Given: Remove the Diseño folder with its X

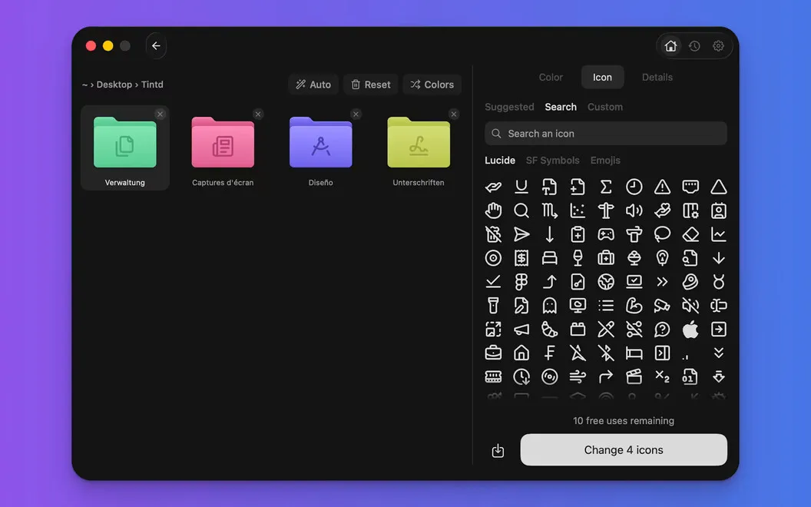Looking at the screenshot, I should [x=356, y=114].
